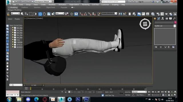Click the object color swatch in Modify panel

(175, 22)
